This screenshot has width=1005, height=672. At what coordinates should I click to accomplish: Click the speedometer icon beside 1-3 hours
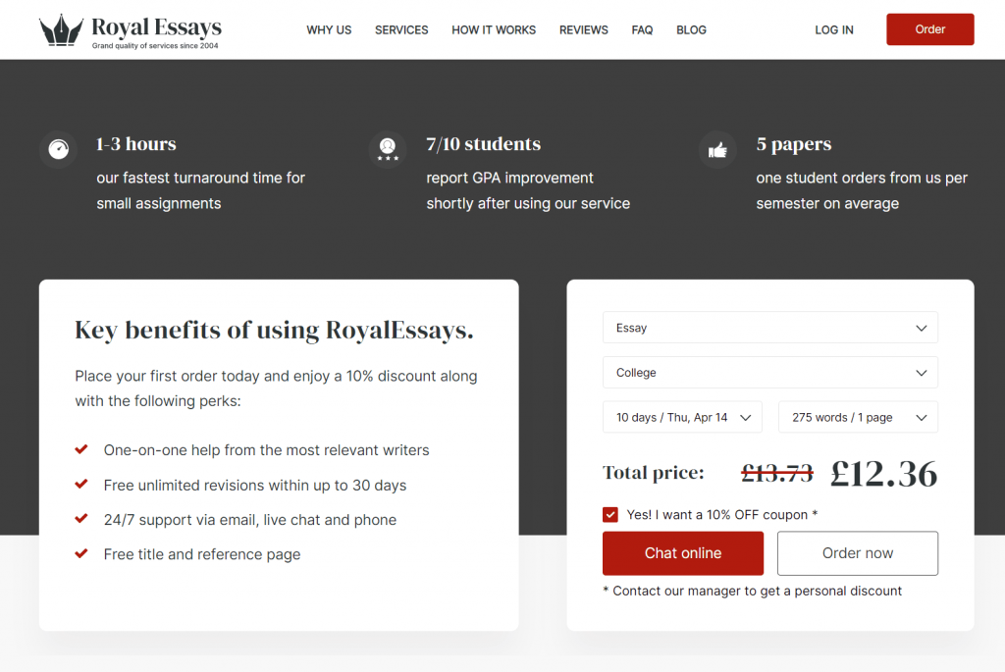(58, 149)
